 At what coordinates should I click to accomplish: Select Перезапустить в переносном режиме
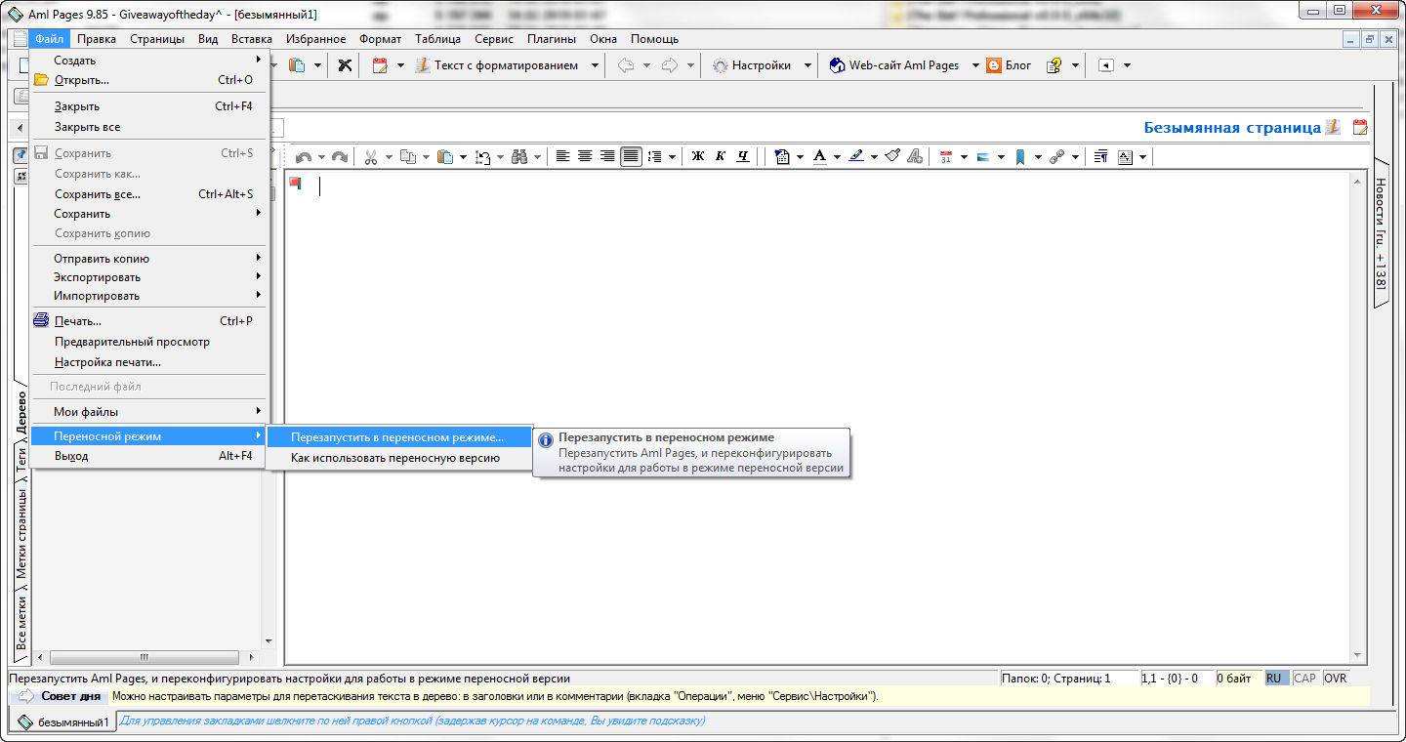point(399,437)
